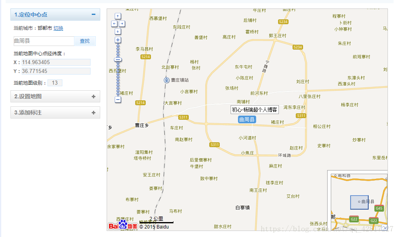
Task: Zoom out using the minus button
Action: (118, 100)
